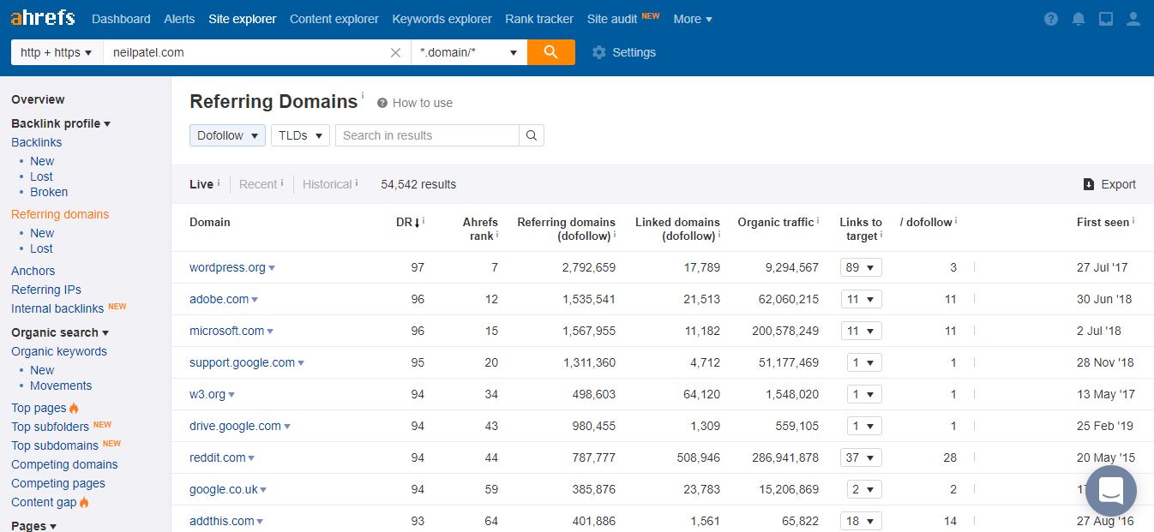Open the drive.google.com domain link
Image resolution: width=1154 pixels, height=532 pixels.
click(x=235, y=426)
